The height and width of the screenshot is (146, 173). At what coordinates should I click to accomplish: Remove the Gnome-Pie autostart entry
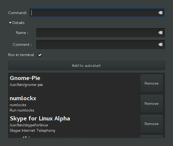pyautogui.click(x=152, y=83)
